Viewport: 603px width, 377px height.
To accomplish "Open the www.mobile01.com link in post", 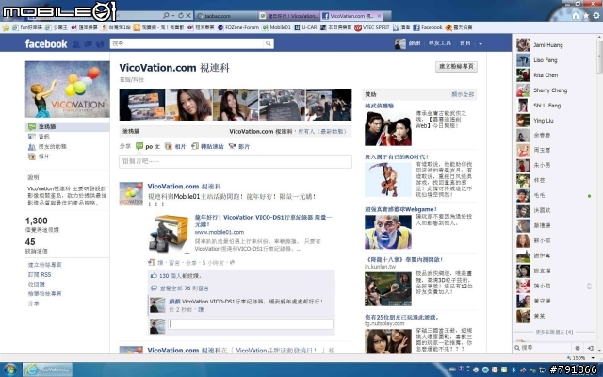I will 220,232.
